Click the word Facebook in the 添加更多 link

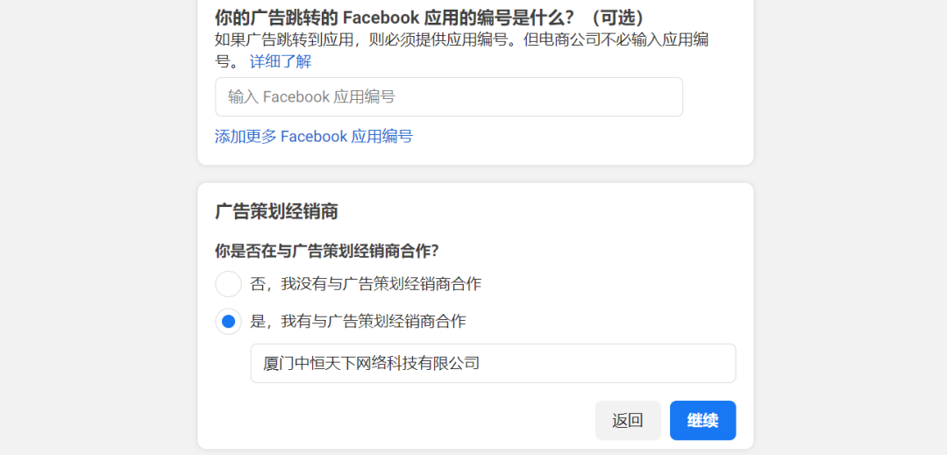[314, 137]
